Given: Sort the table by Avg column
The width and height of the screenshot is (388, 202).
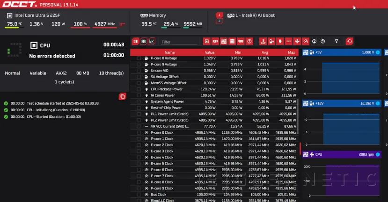Looking at the screenshot, I should [x=264, y=52].
